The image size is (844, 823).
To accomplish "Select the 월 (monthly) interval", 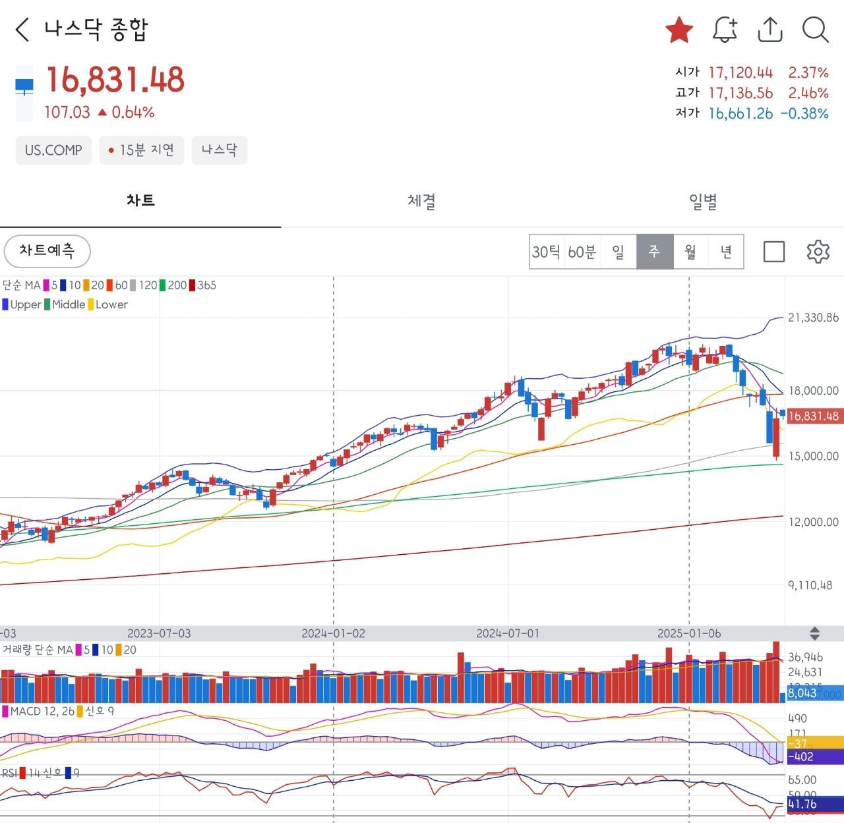I will pos(690,252).
